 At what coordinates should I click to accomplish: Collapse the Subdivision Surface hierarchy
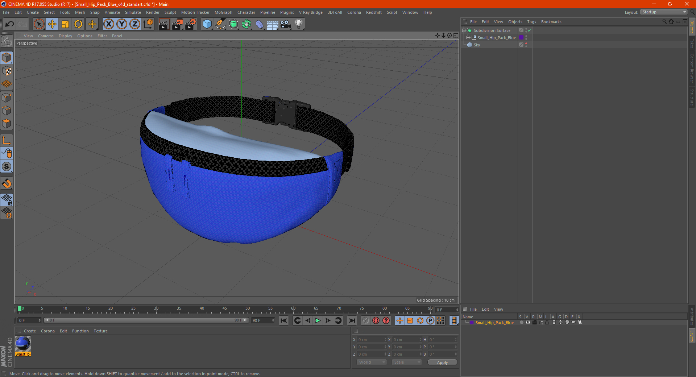pyautogui.click(x=464, y=30)
